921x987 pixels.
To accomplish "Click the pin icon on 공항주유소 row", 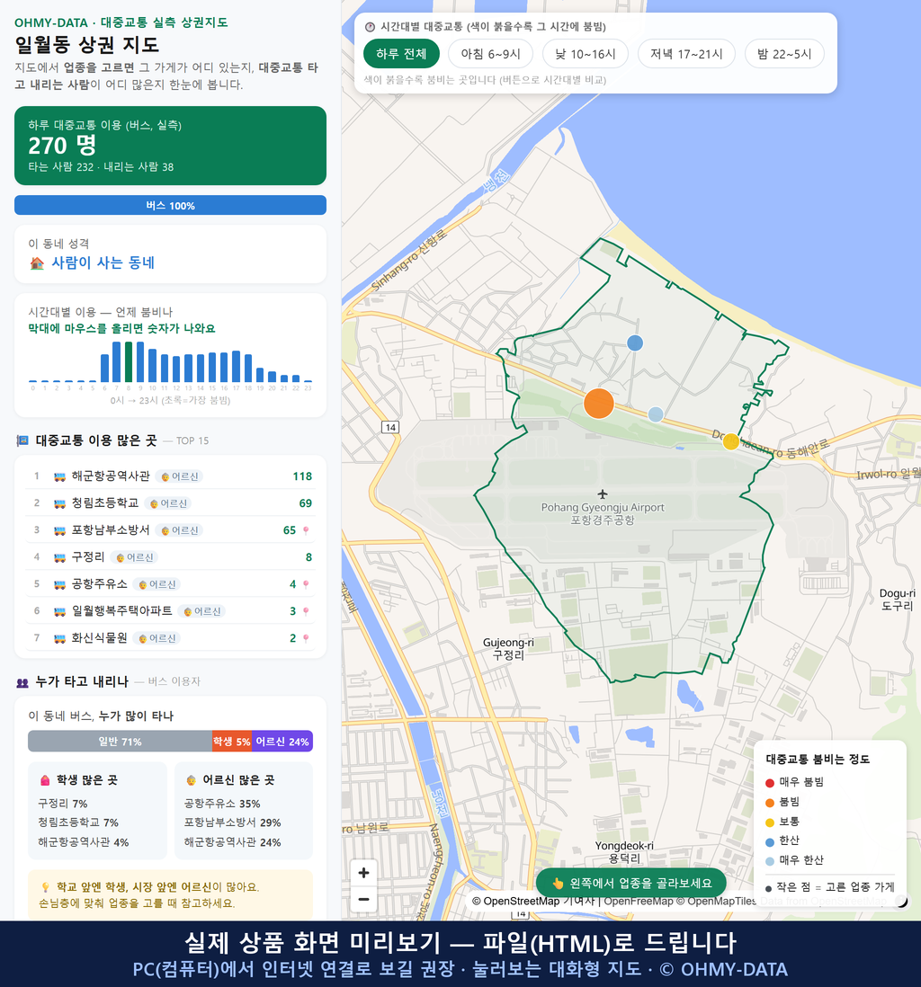I will 306,585.
